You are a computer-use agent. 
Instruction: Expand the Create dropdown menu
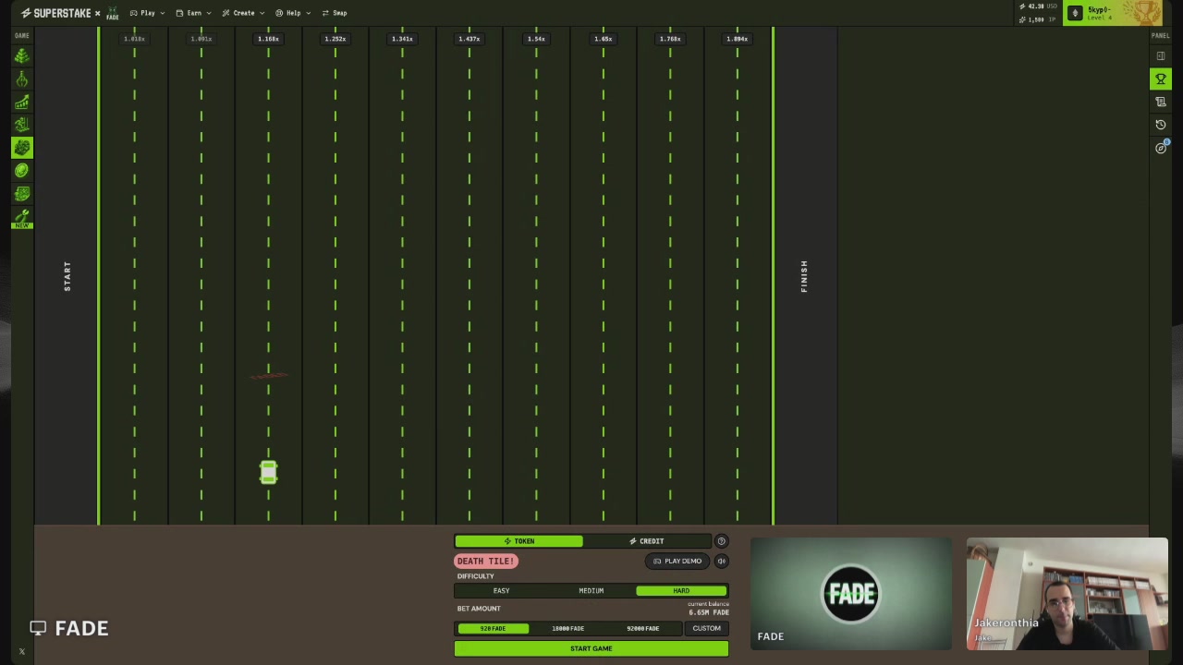243,13
